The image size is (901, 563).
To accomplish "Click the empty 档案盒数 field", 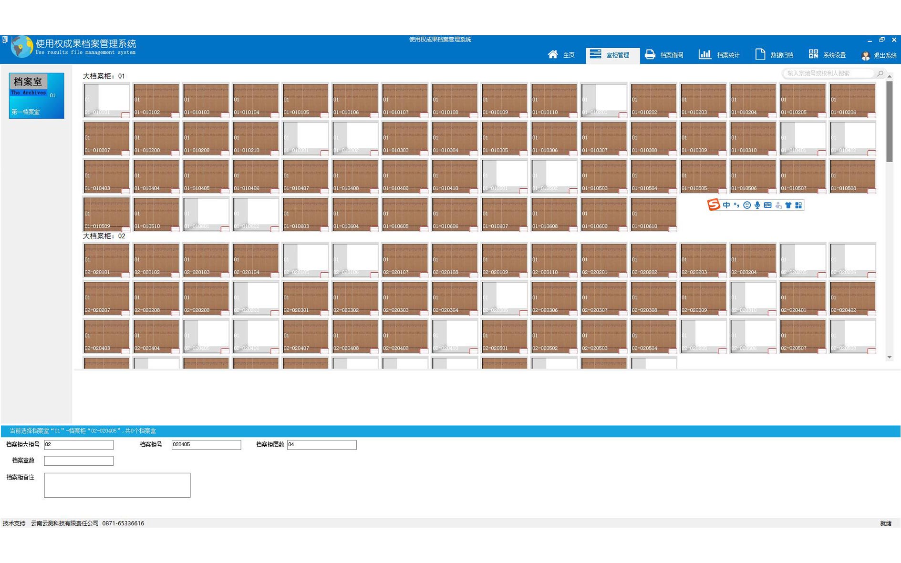I will pyautogui.click(x=79, y=461).
